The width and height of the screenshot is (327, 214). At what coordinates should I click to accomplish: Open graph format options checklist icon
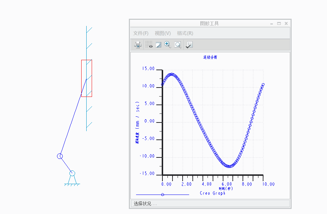pos(189,45)
